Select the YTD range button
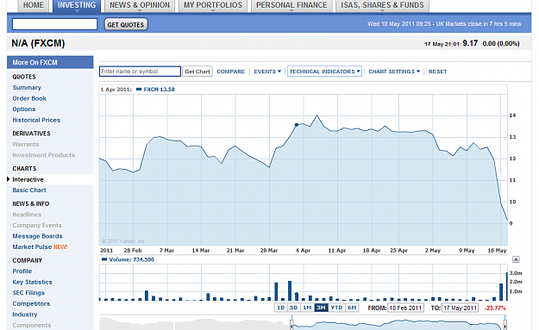Screen dimensions: 539x330 [336, 308]
